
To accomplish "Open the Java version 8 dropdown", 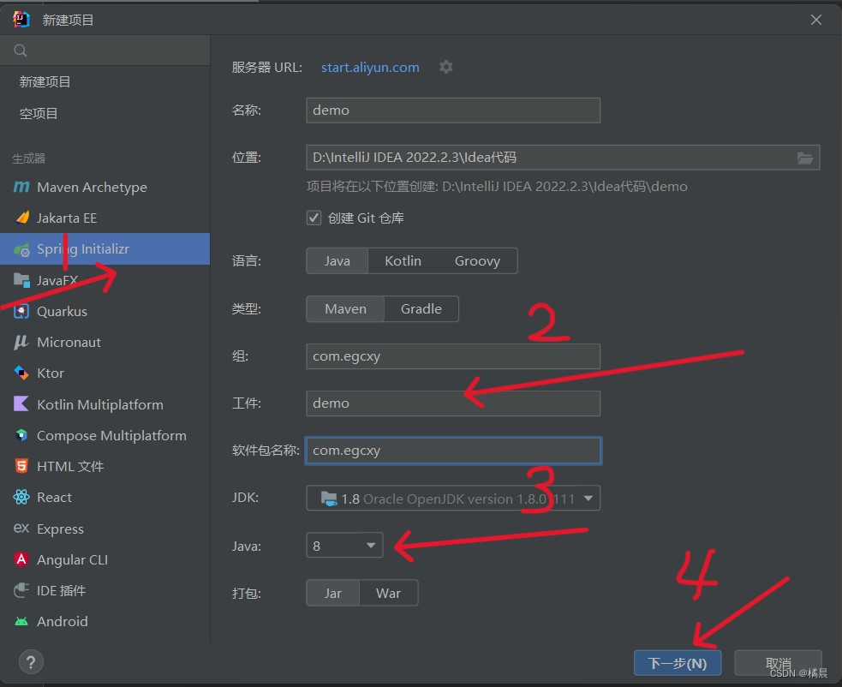I will (x=344, y=546).
